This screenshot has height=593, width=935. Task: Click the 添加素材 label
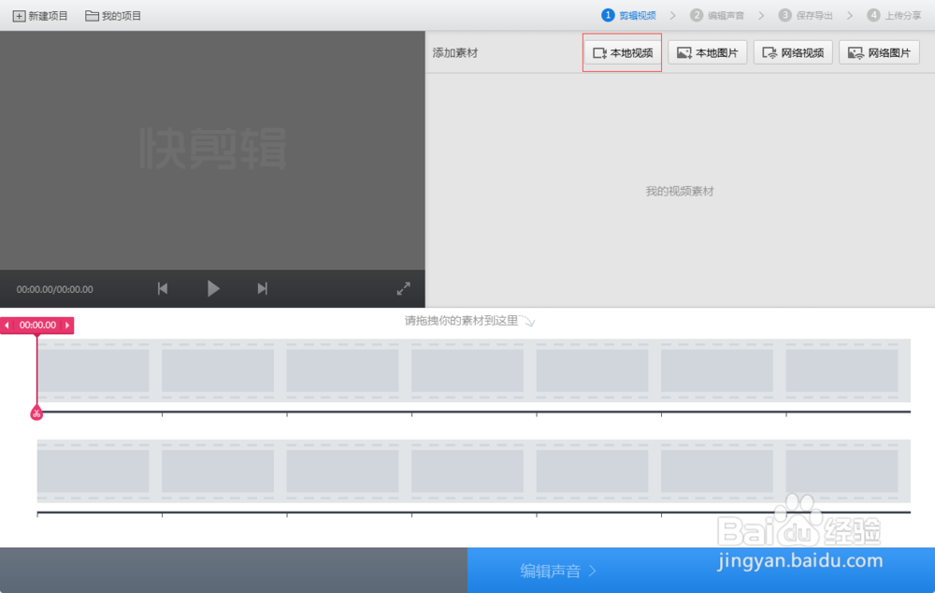click(x=455, y=53)
